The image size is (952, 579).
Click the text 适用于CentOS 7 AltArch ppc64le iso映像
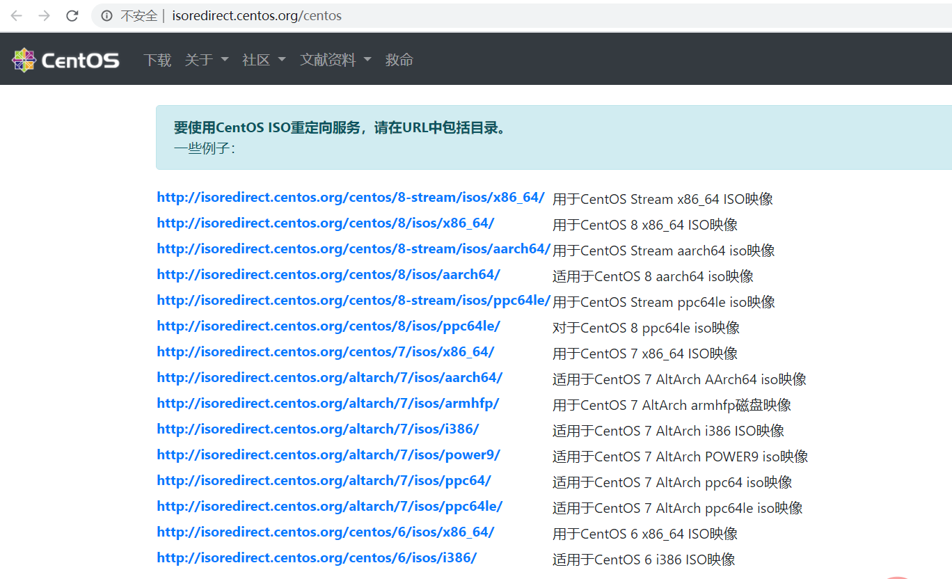point(678,508)
